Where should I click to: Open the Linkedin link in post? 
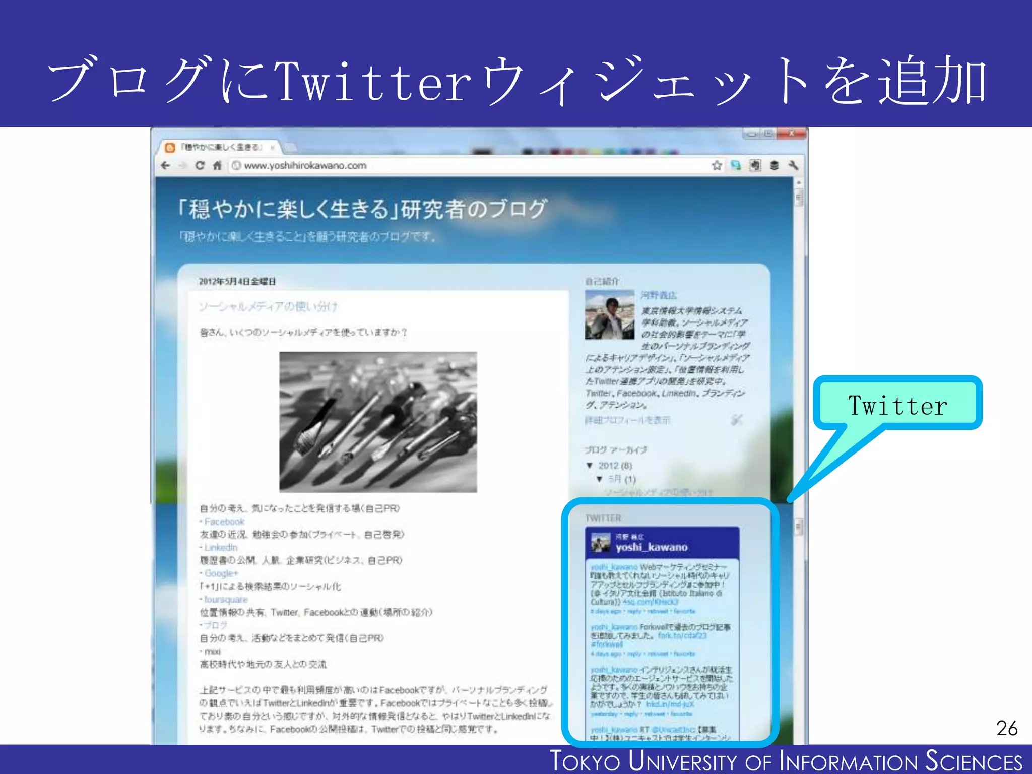point(221,547)
